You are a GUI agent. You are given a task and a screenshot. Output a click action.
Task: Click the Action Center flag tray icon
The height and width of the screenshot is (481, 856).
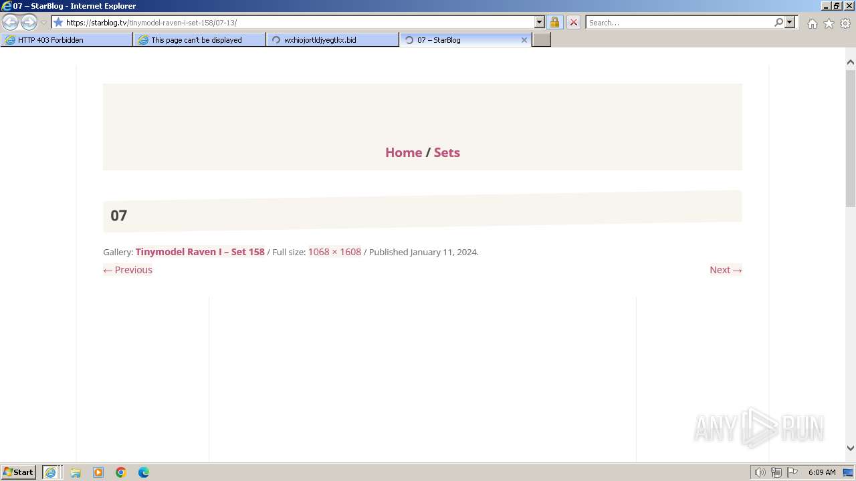[x=792, y=472]
